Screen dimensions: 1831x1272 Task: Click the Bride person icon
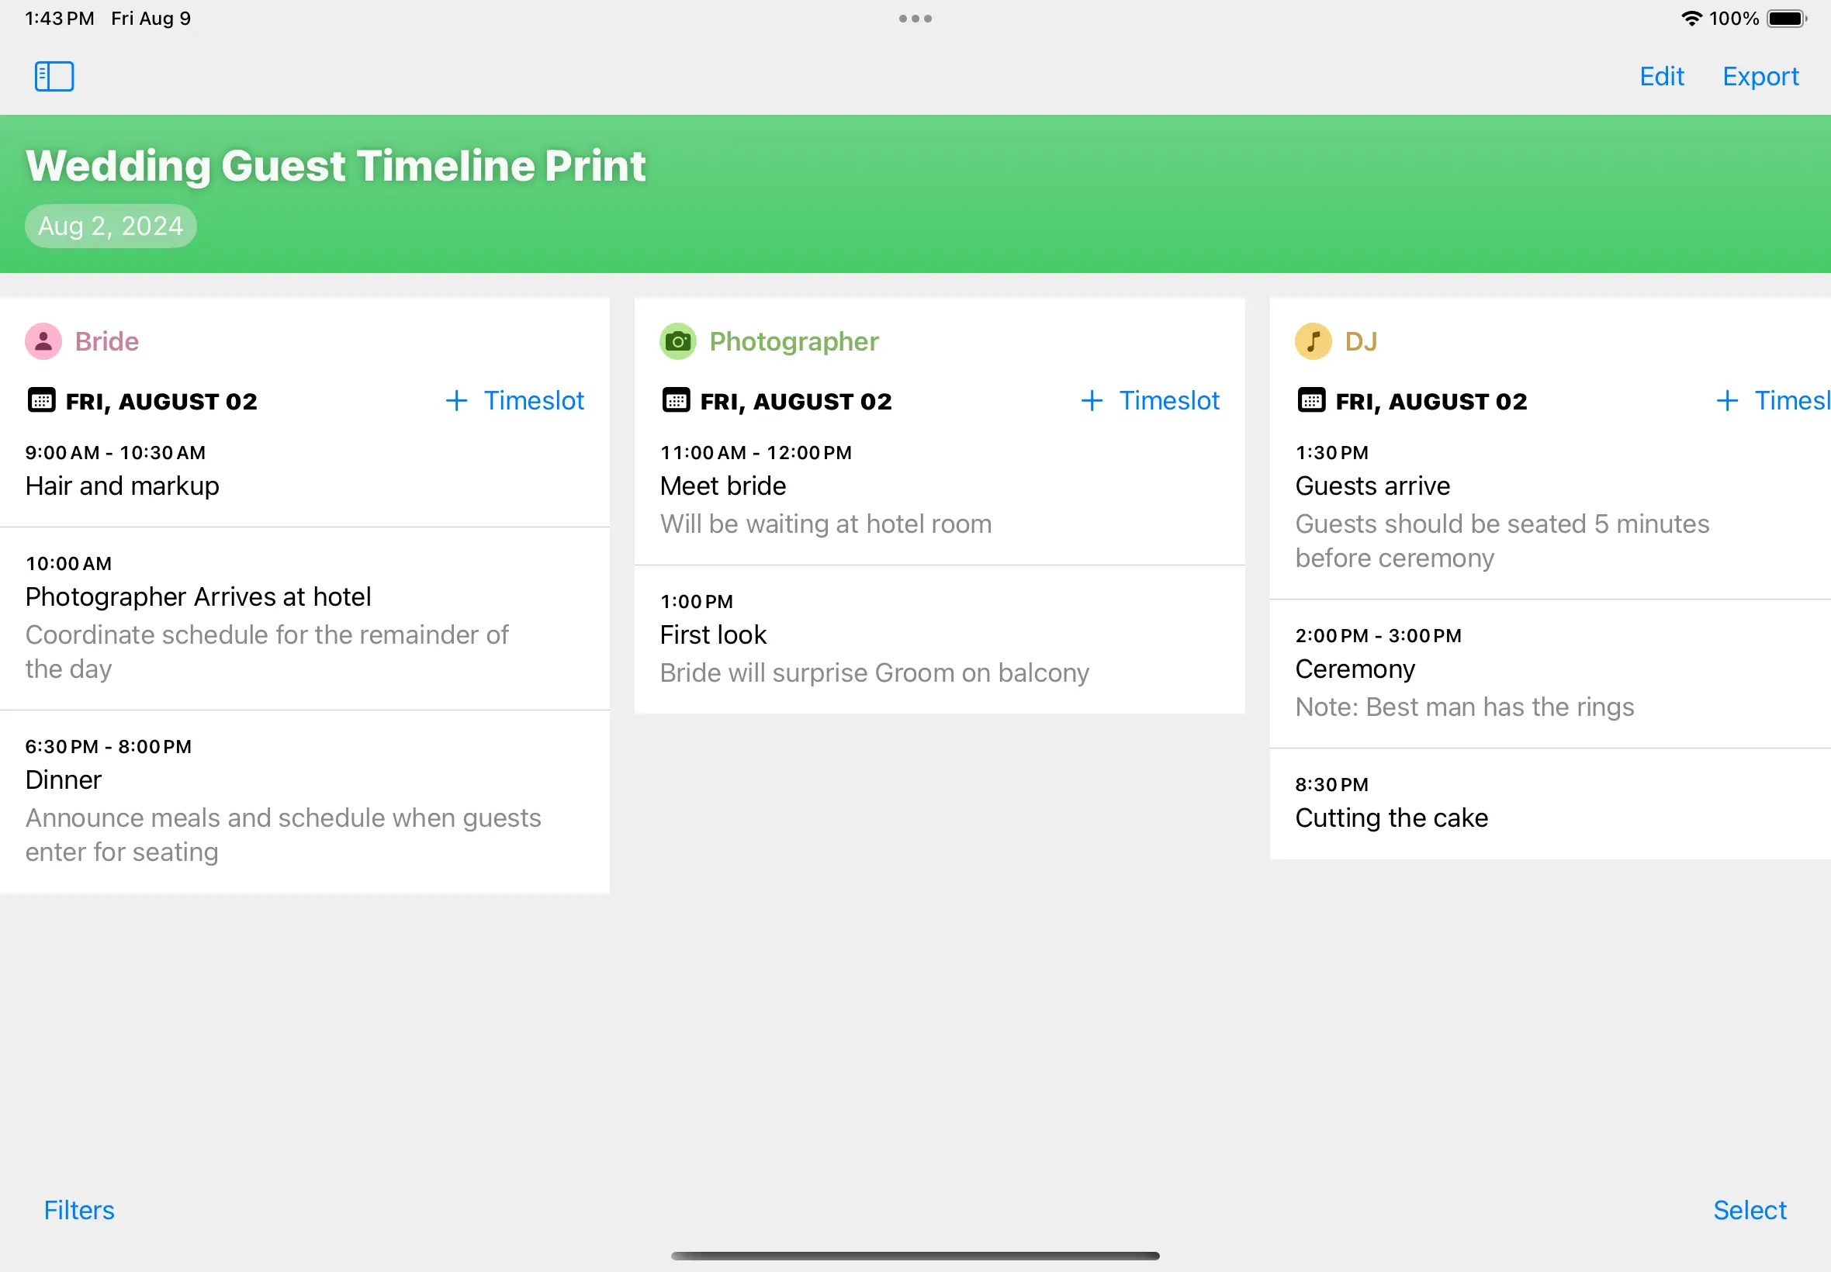coord(42,339)
